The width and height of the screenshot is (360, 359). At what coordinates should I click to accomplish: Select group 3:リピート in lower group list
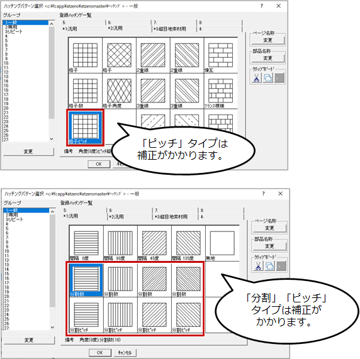(14, 219)
